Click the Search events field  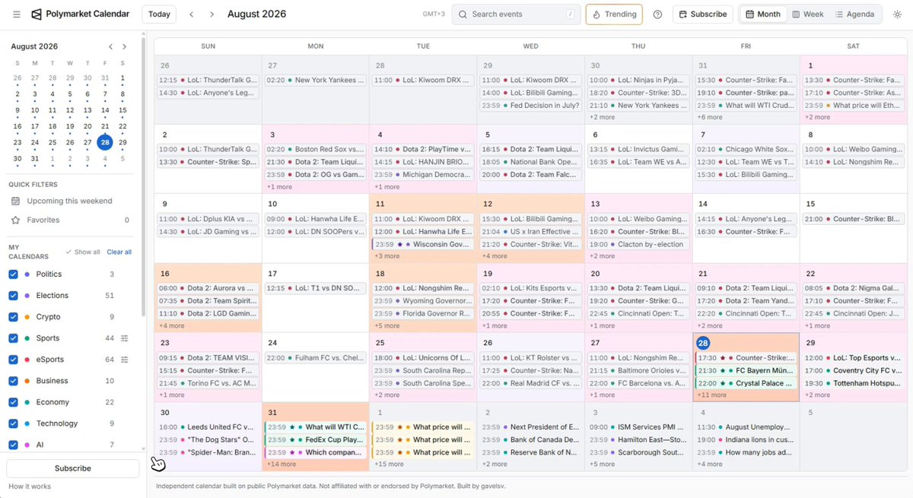tap(516, 14)
